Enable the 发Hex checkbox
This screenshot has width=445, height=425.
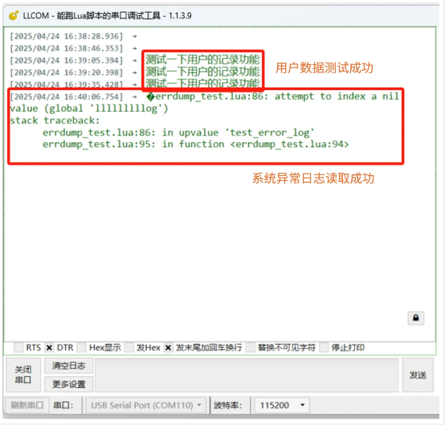point(129,348)
